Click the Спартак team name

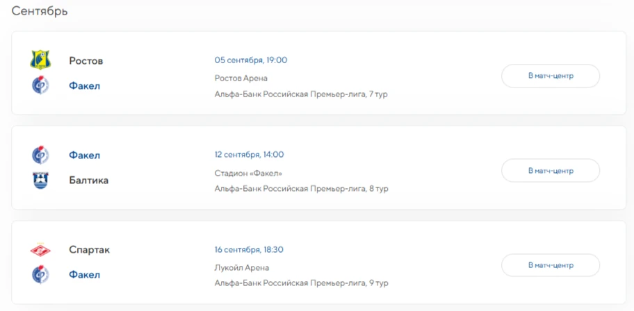[x=90, y=250]
